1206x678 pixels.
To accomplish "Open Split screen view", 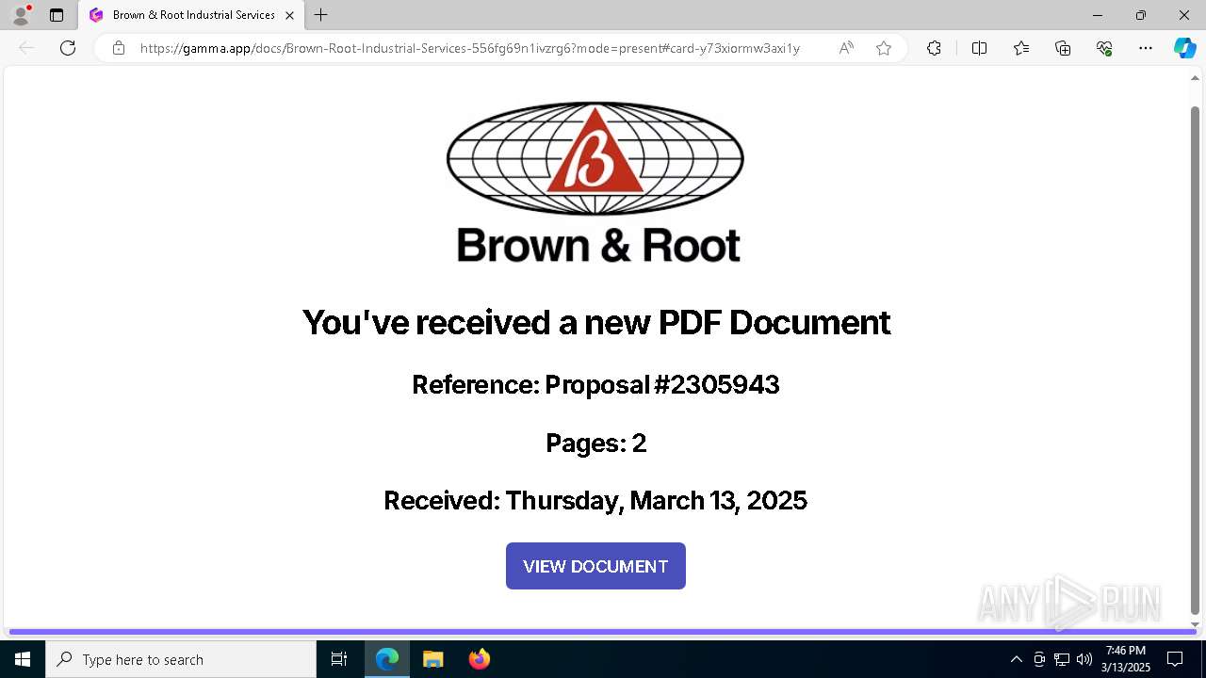I will [979, 48].
